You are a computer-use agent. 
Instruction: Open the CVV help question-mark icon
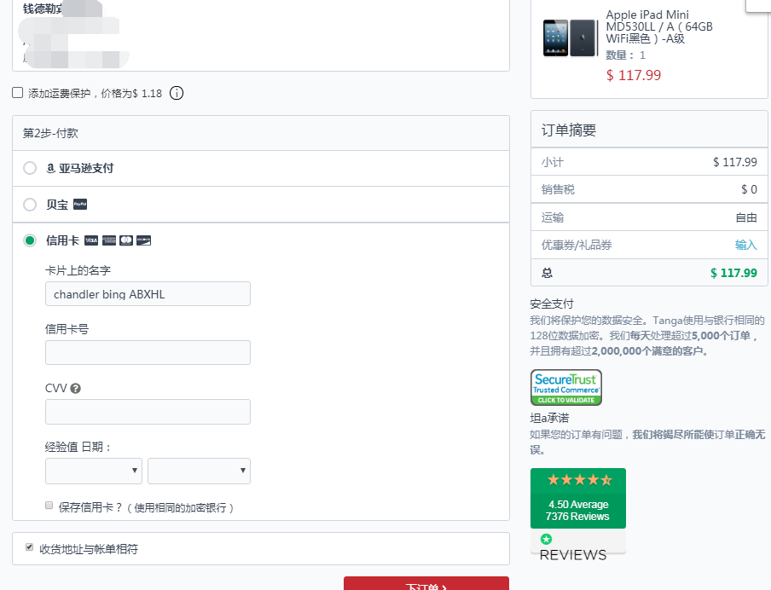(x=75, y=389)
